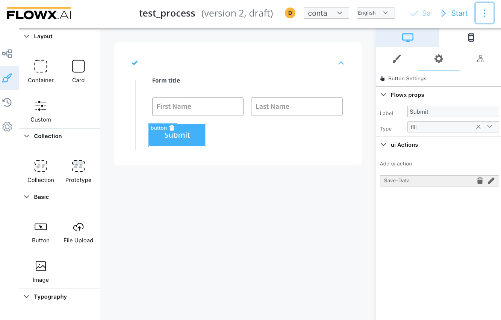
Task: Pick the Prototype collection component
Action: [x=78, y=171]
